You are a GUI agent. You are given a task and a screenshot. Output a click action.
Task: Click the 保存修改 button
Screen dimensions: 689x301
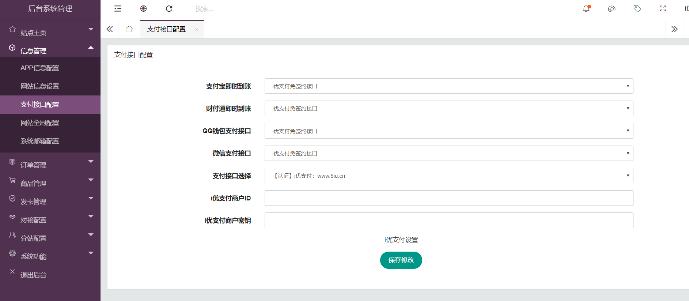pyautogui.click(x=401, y=260)
